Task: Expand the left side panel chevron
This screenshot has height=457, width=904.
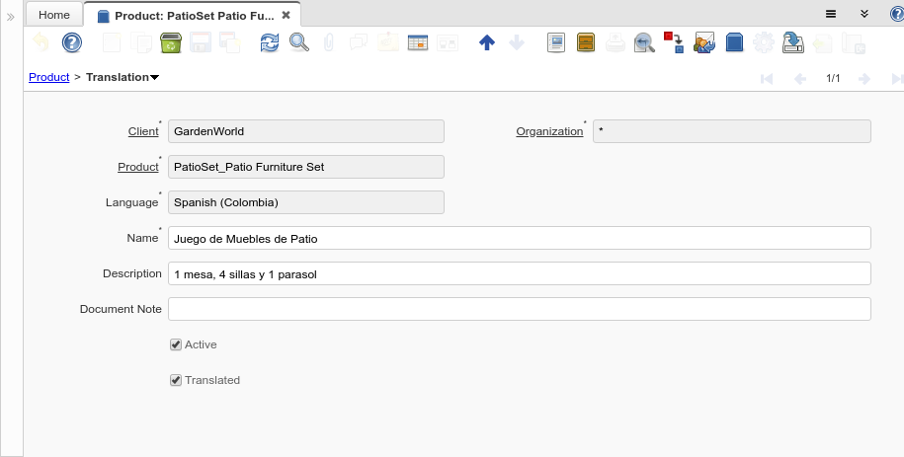Action: point(11,17)
